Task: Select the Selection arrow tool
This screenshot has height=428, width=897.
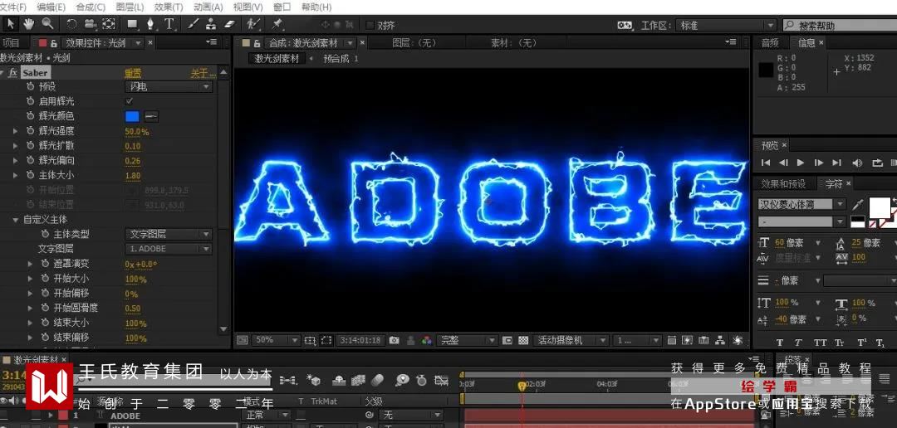Action: [x=12, y=24]
